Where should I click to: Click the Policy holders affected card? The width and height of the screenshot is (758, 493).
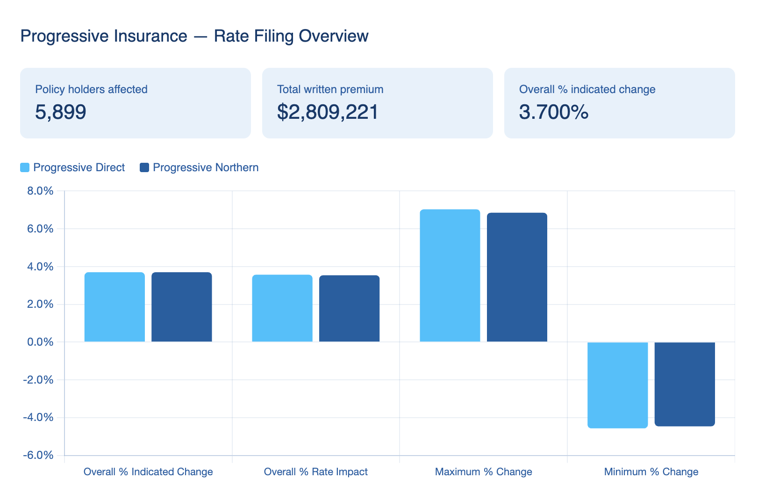[136, 103]
